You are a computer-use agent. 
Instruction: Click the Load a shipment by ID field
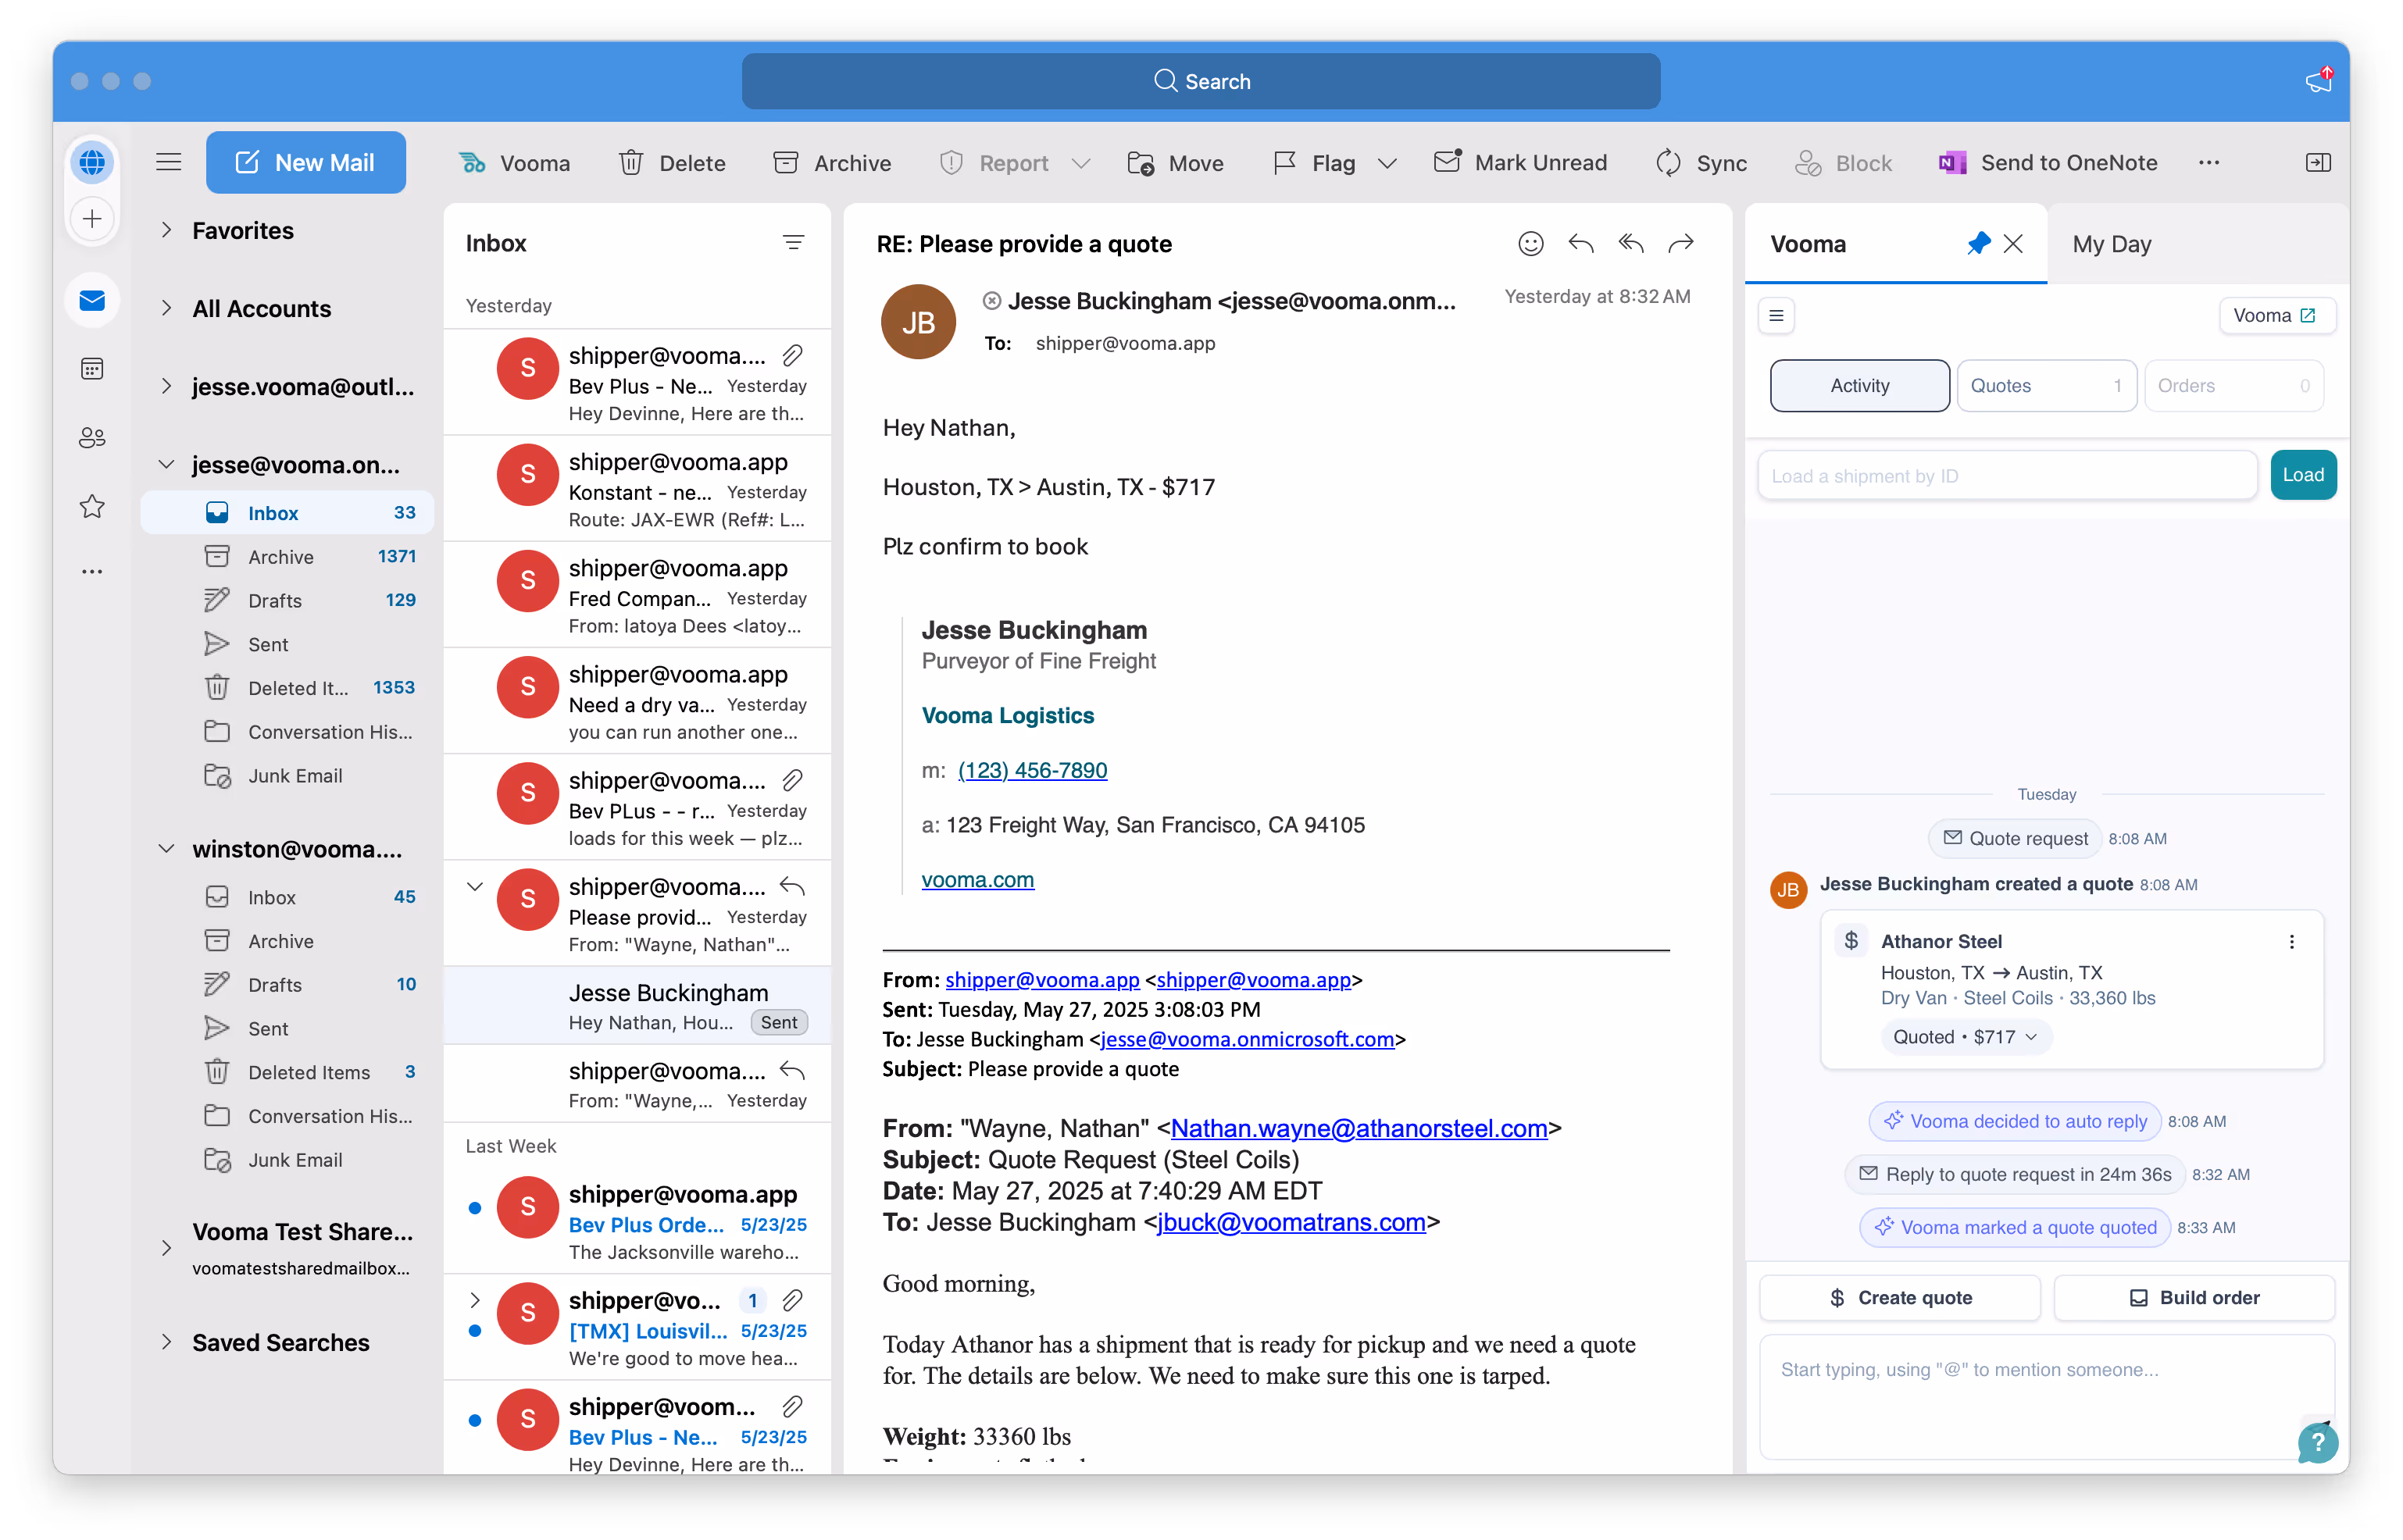2006,476
